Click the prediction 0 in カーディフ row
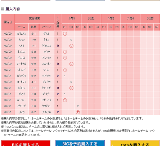 coord(71,82)
